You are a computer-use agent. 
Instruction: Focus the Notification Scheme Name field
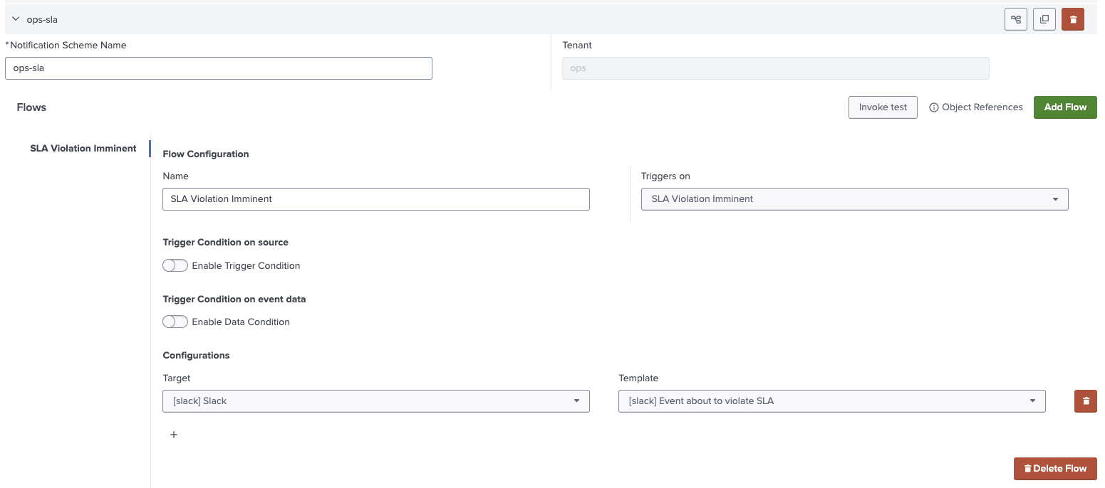[219, 68]
